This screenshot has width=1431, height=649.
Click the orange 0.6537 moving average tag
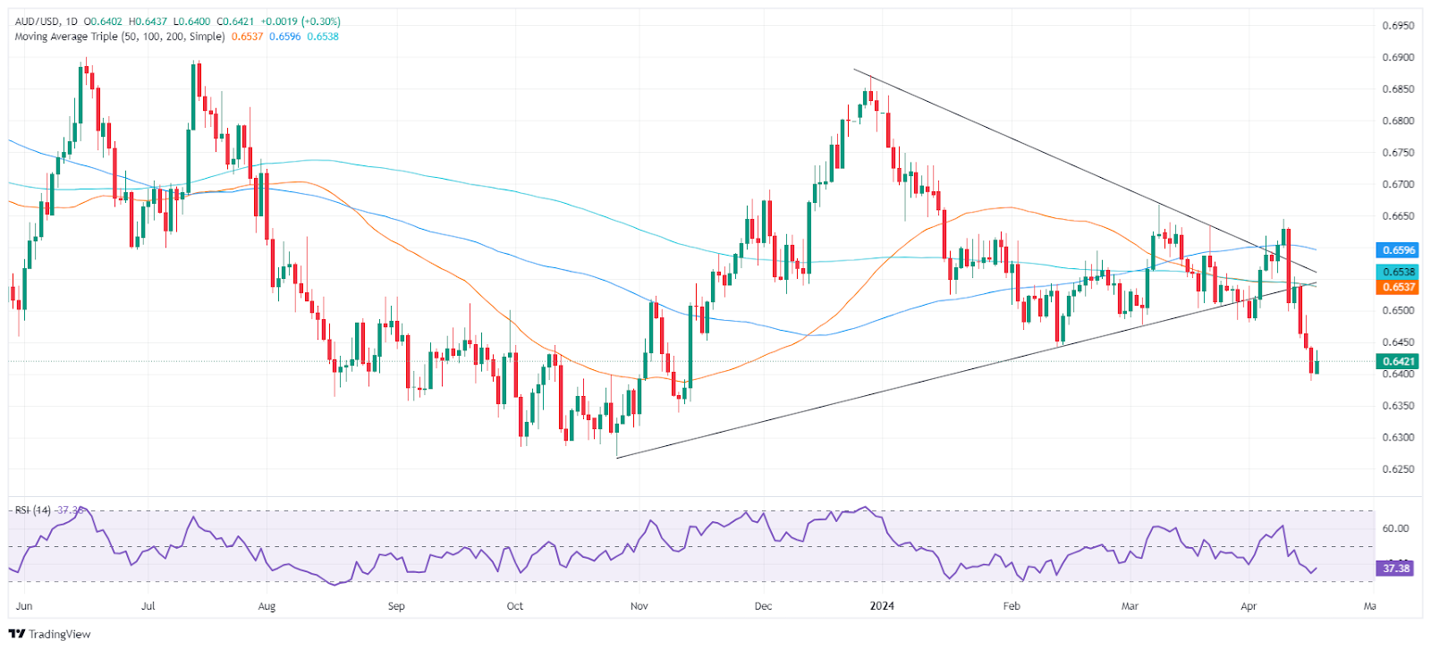[x=1399, y=287]
